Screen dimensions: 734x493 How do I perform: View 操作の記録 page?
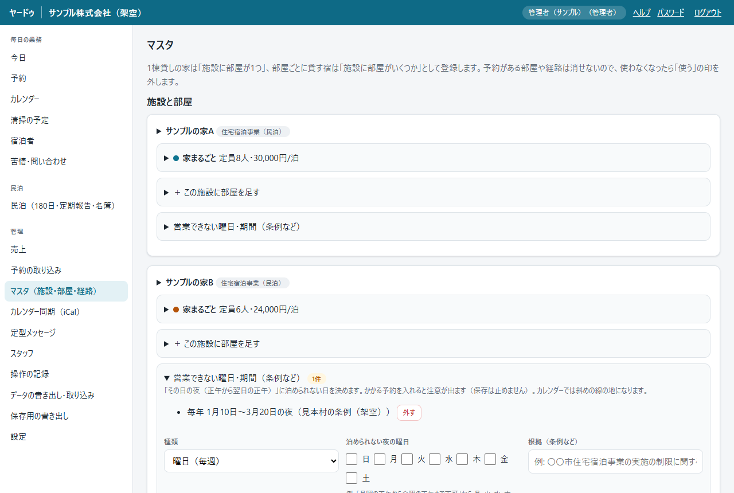(x=66, y=374)
